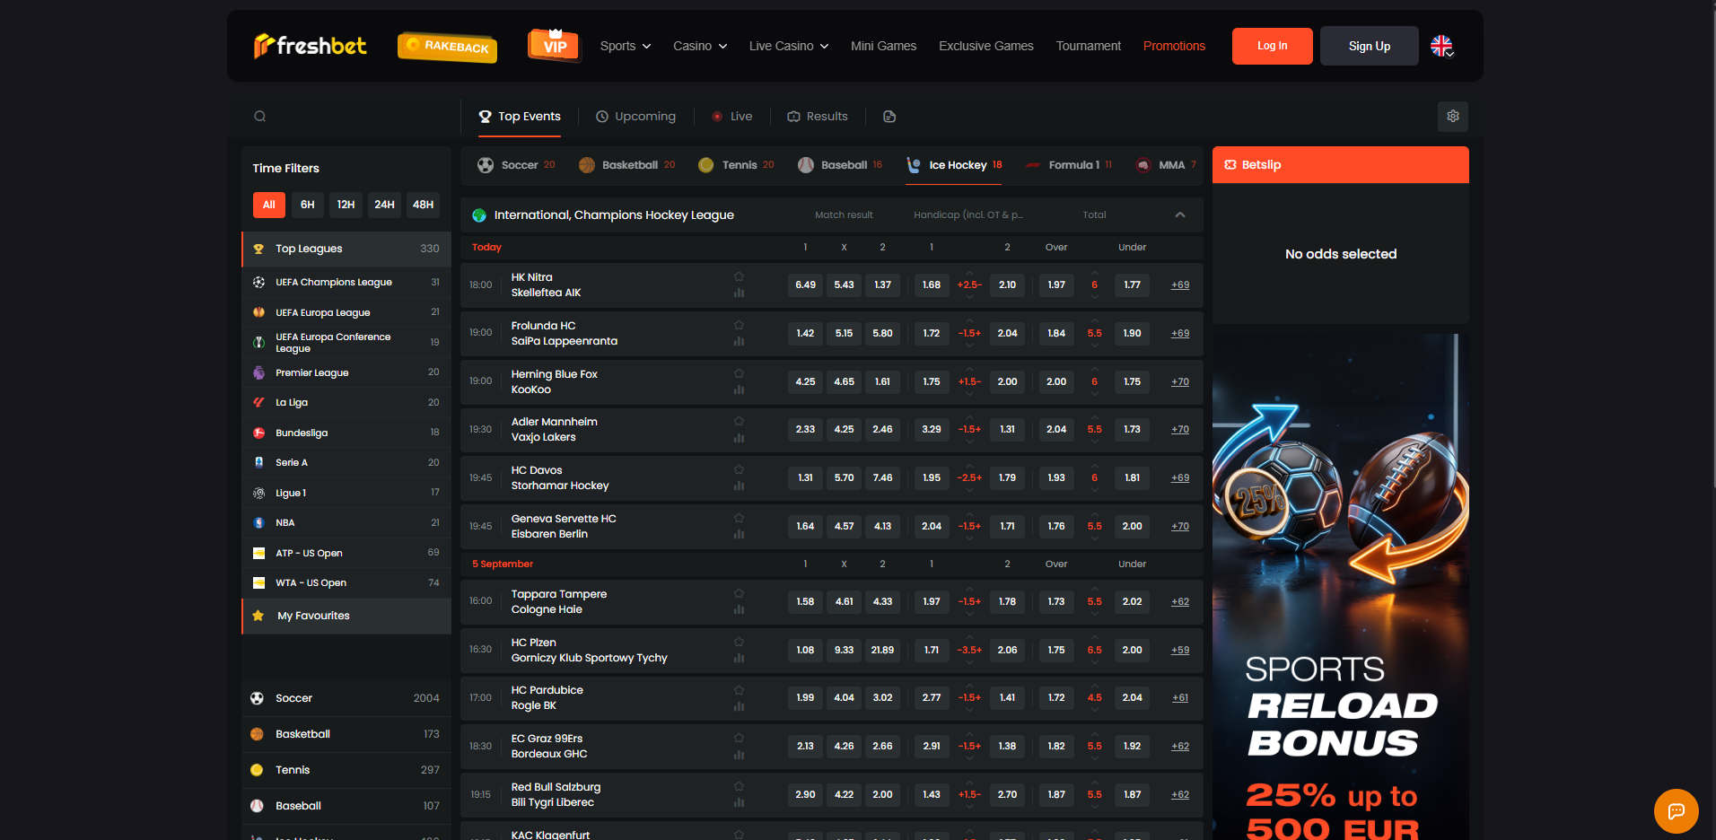
Task: Favourite the HC Davos match
Action: 739,469
